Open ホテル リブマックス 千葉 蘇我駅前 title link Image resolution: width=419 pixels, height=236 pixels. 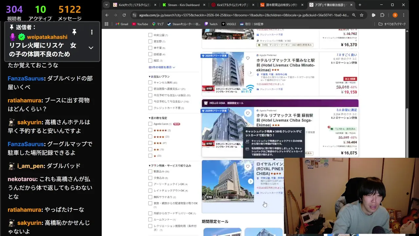coord(285,120)
